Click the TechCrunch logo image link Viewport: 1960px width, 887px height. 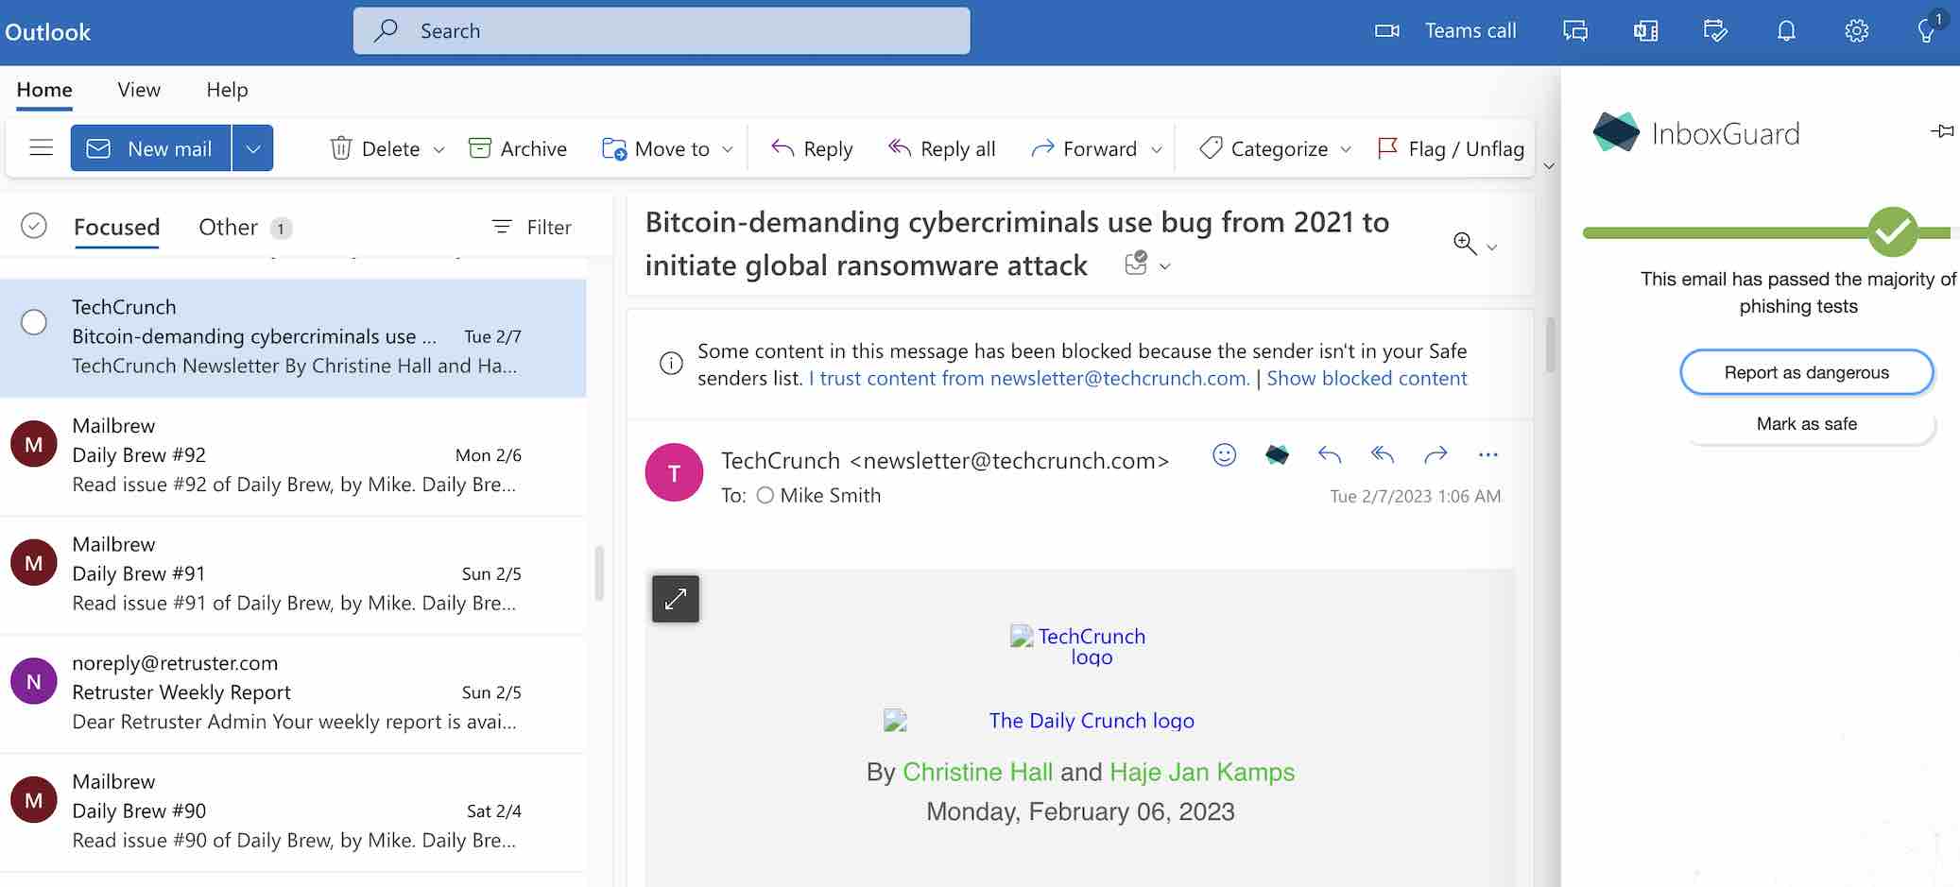[x=1079, y=646]
